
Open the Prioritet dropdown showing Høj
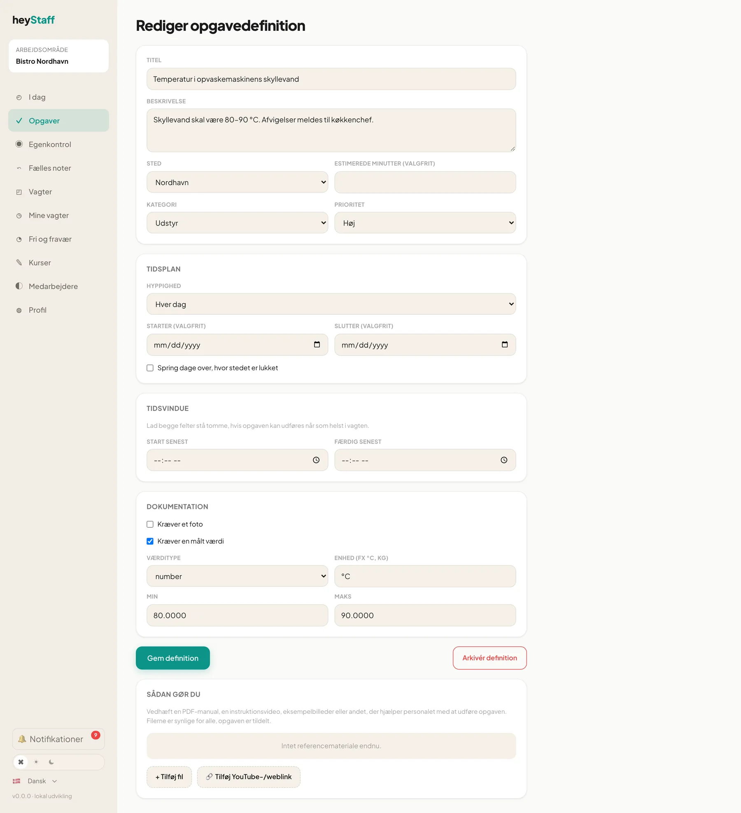[425, 223]
